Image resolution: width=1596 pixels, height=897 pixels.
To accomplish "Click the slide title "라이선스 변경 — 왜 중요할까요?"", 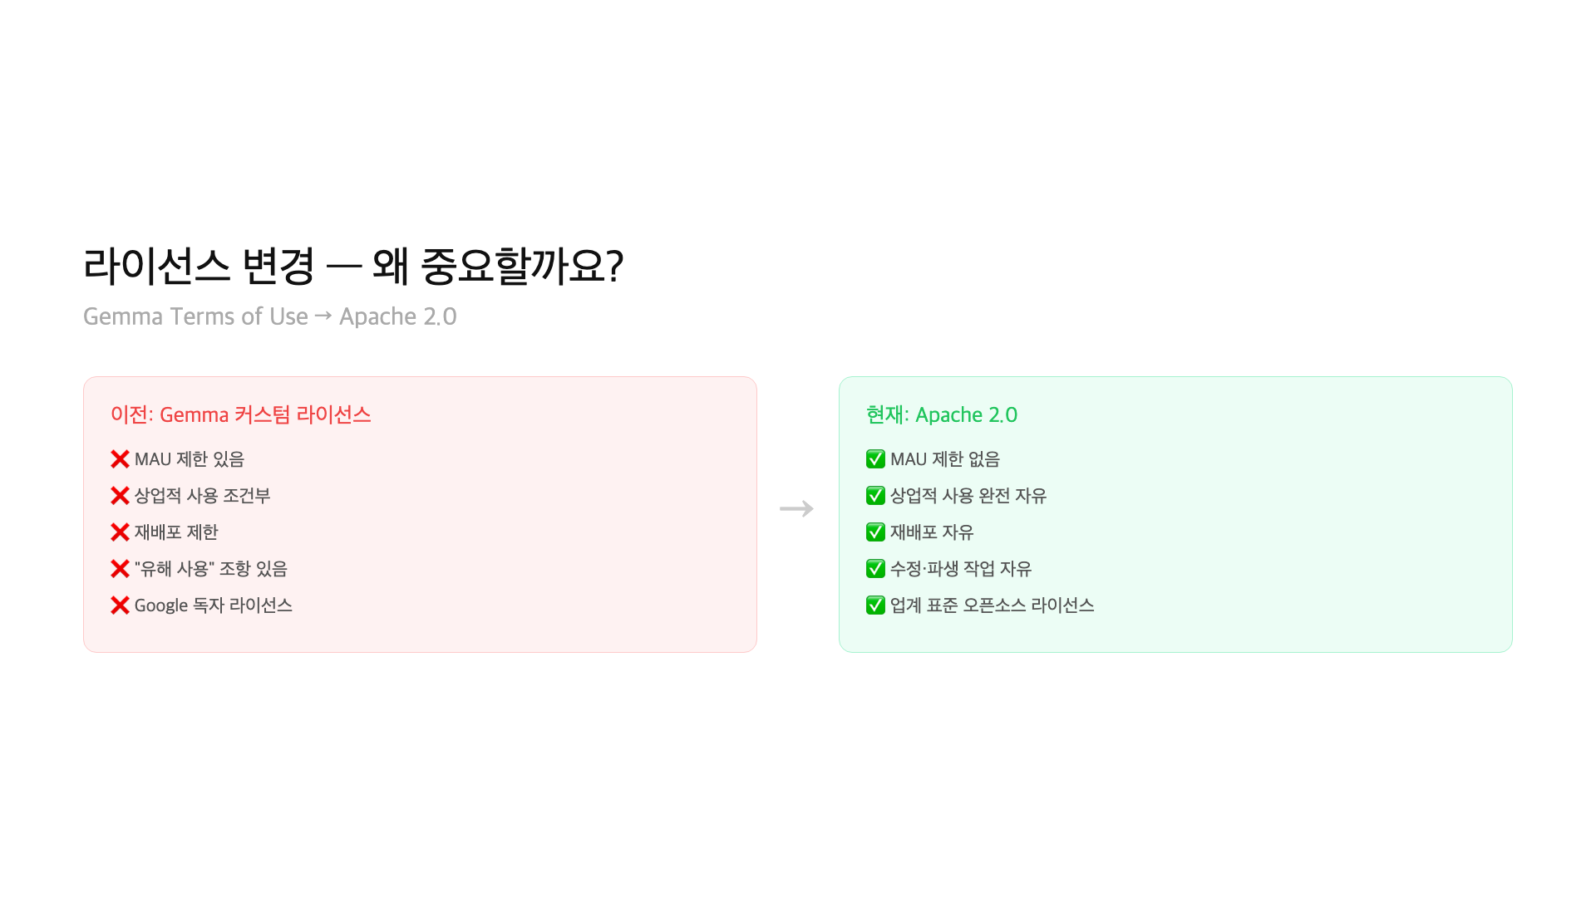I will click(x=353, y=266).
